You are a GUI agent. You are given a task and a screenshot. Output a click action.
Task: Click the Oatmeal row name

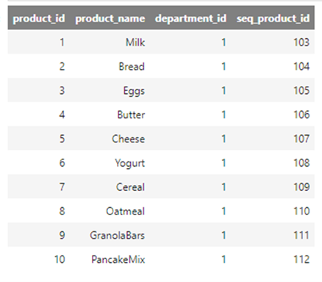126,211
